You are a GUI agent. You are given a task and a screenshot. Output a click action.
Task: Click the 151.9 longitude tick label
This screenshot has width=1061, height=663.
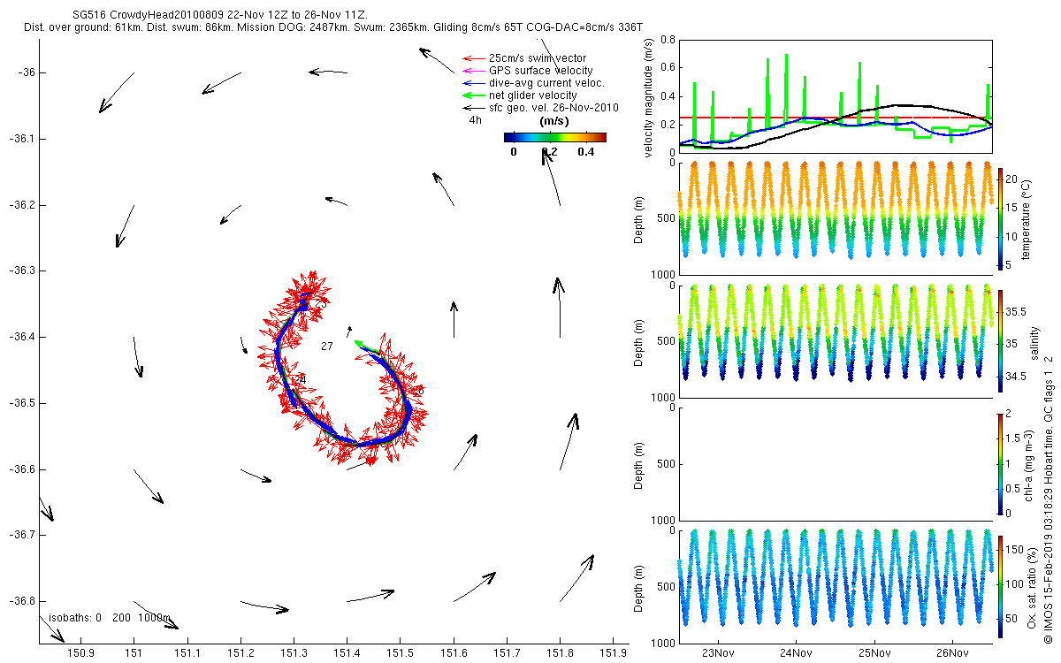tap(614, 652)
